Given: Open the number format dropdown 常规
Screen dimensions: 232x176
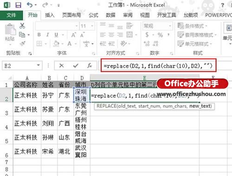Looking at the screenshot, I should 170,26.
